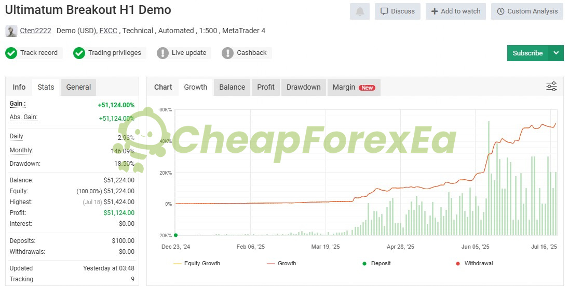Select the Chart tab

pos(163,87)
